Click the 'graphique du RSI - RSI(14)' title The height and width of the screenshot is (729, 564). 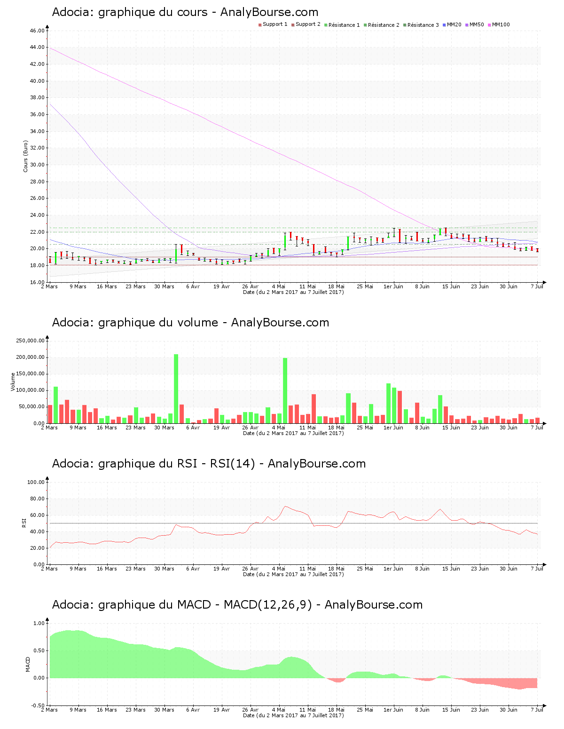point(177,464)
